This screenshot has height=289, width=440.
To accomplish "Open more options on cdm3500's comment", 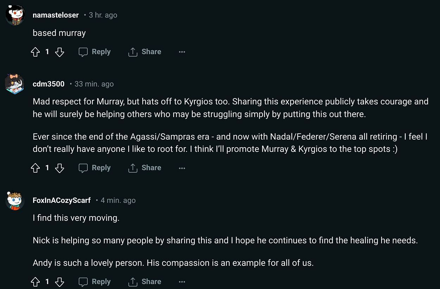I will tap(182, 168).
